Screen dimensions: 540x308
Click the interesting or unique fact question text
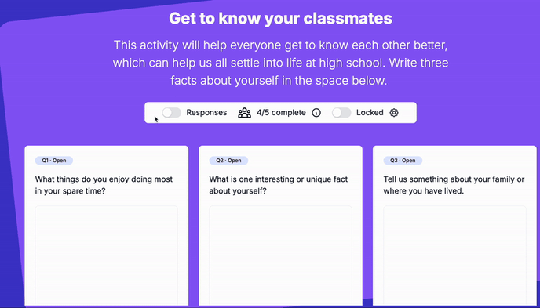tap(279, 185)
